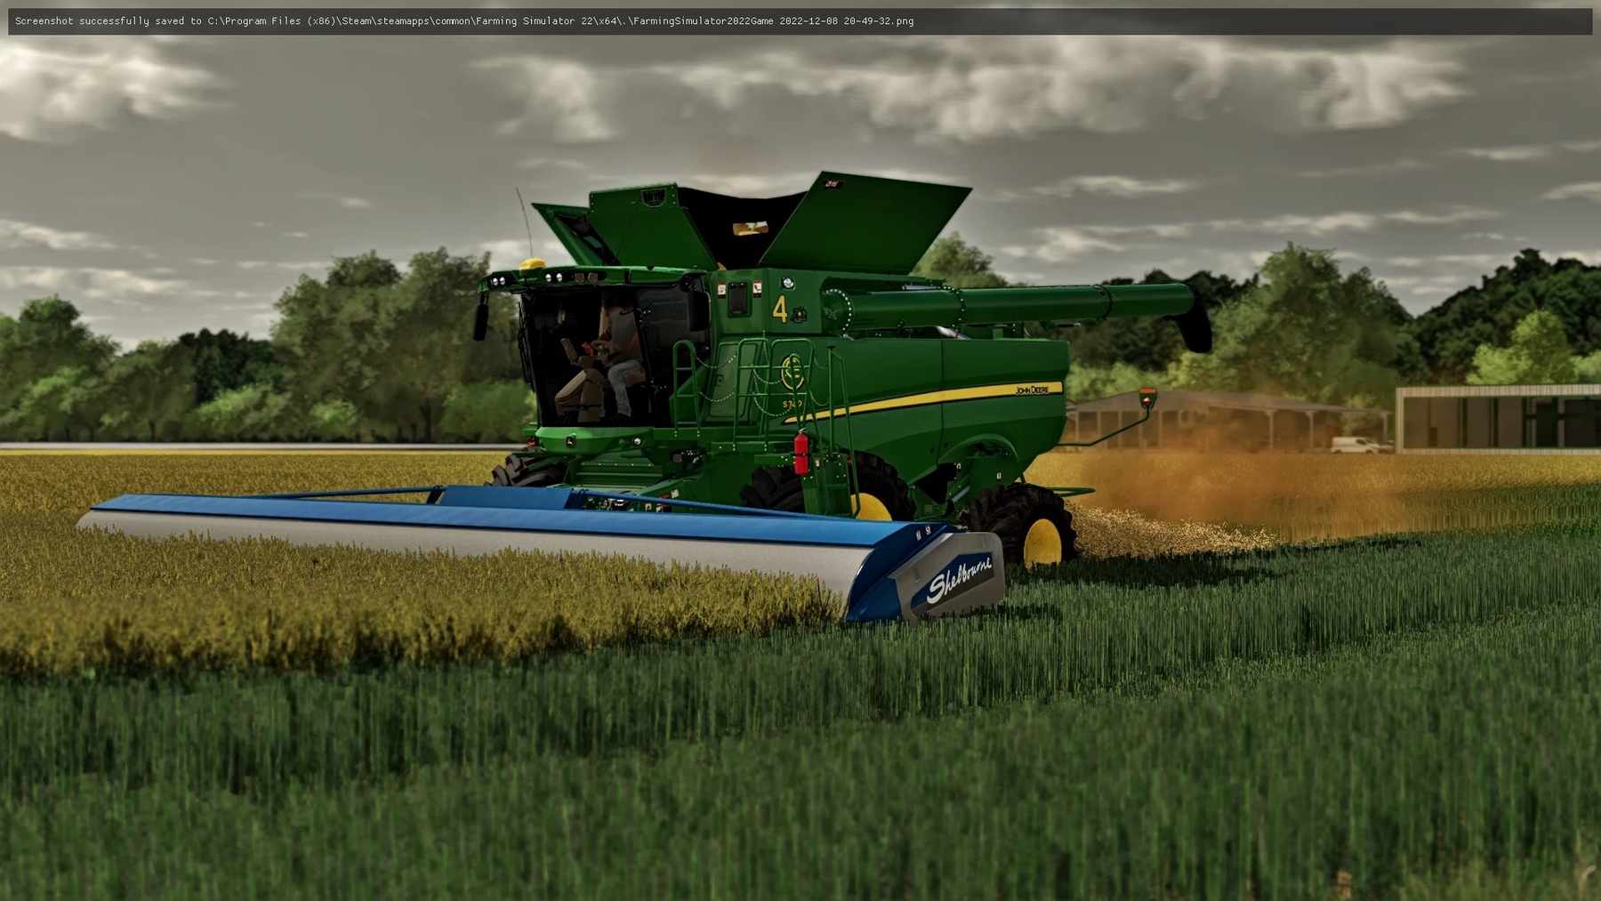Click the red fire extinguisher on combine
Viewport: 1601px width, 901px height.
(x=800, y=453)
